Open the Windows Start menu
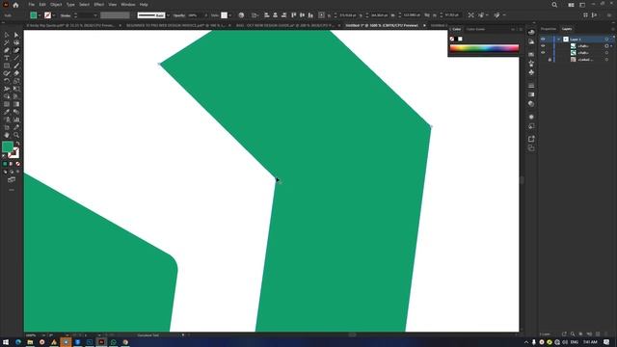The height and width of the screenshot is (347, 617). point(6,342)
